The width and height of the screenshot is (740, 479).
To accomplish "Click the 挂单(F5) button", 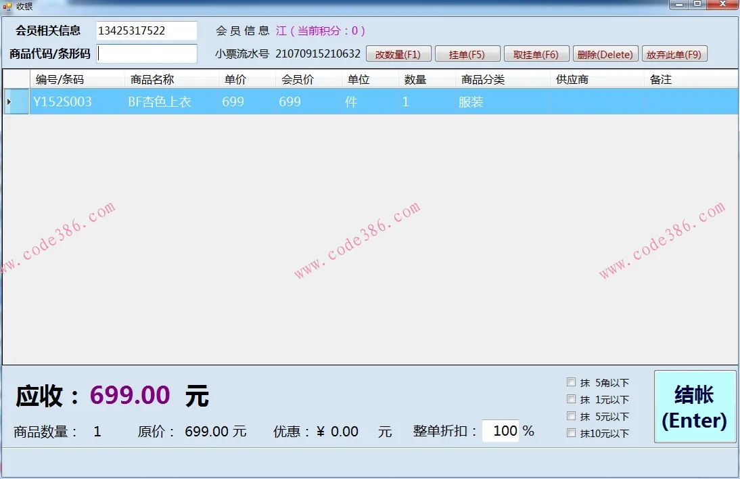I will pos(467,53).
